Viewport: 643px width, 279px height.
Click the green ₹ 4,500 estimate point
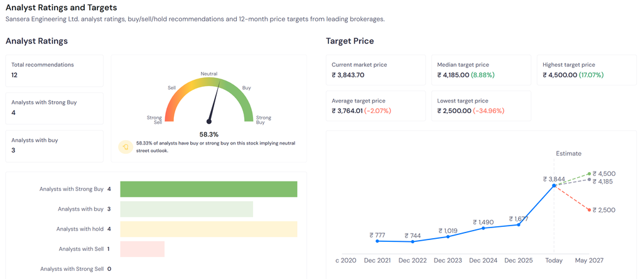589,174
